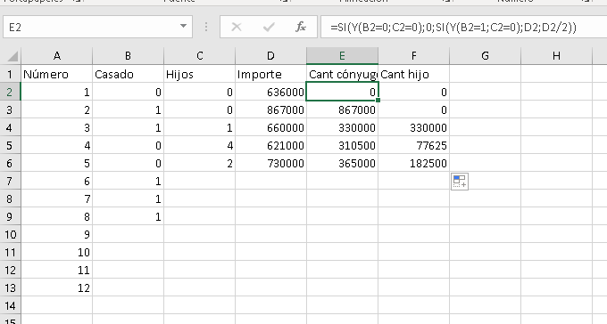The height and width of the screenshot is (324, 607).
Task: Select row 2 header
Action: 11,92
